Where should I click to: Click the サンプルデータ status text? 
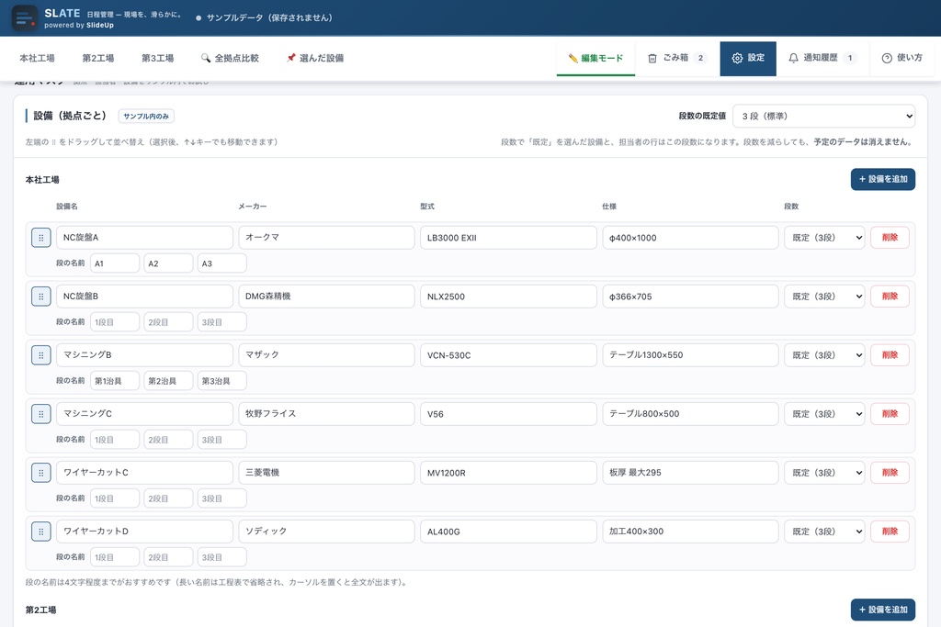click(x=269, y=18)
